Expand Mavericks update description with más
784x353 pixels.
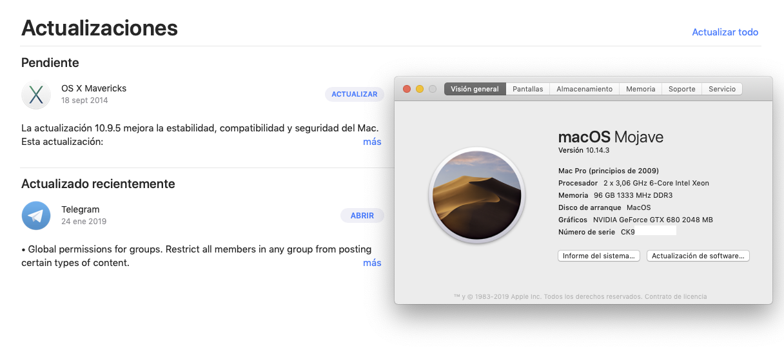pos(372,141)
